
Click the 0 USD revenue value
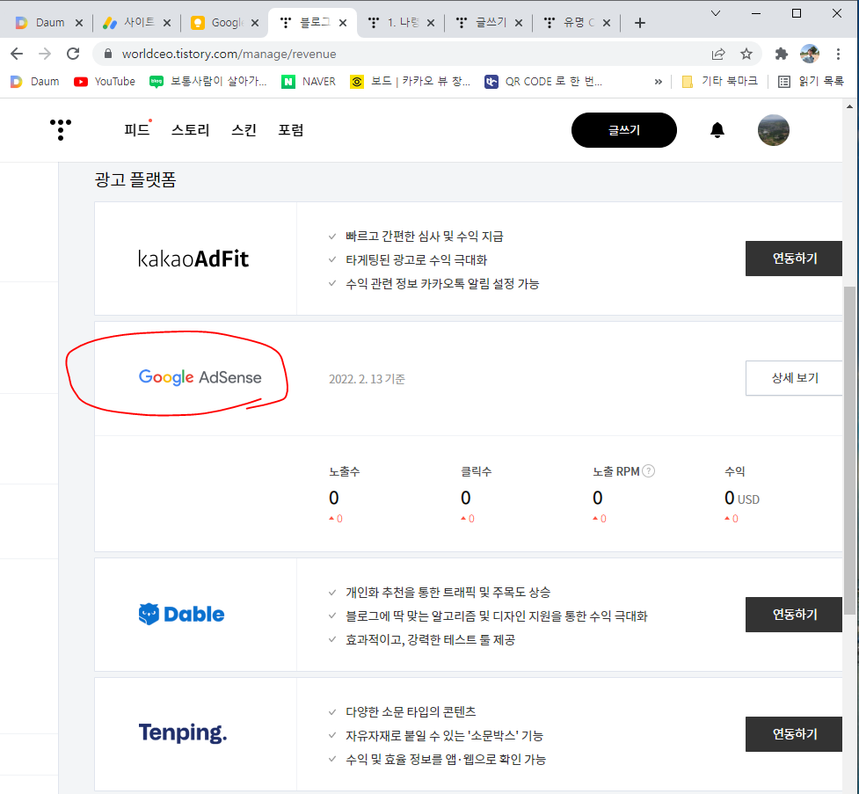[x=742, y=498]
